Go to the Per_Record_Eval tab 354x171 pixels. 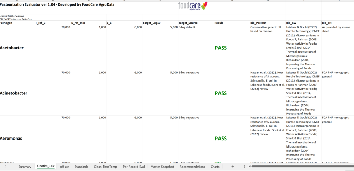(134, 167)
